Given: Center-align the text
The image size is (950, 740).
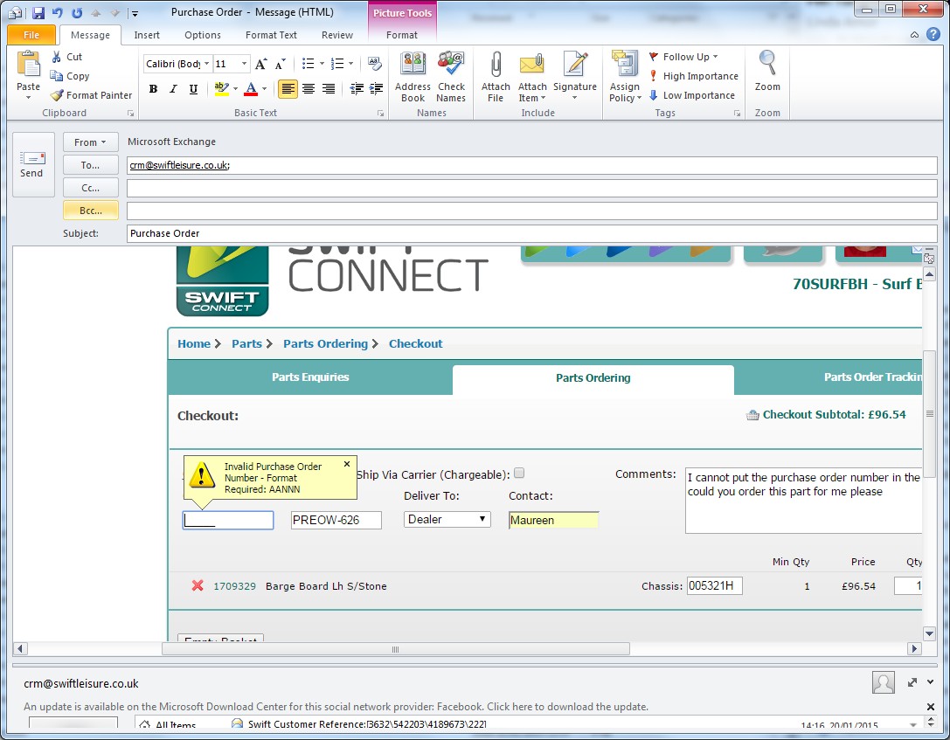Looking at the screenshot, I should pyautogui.click(x=309, y=89).
